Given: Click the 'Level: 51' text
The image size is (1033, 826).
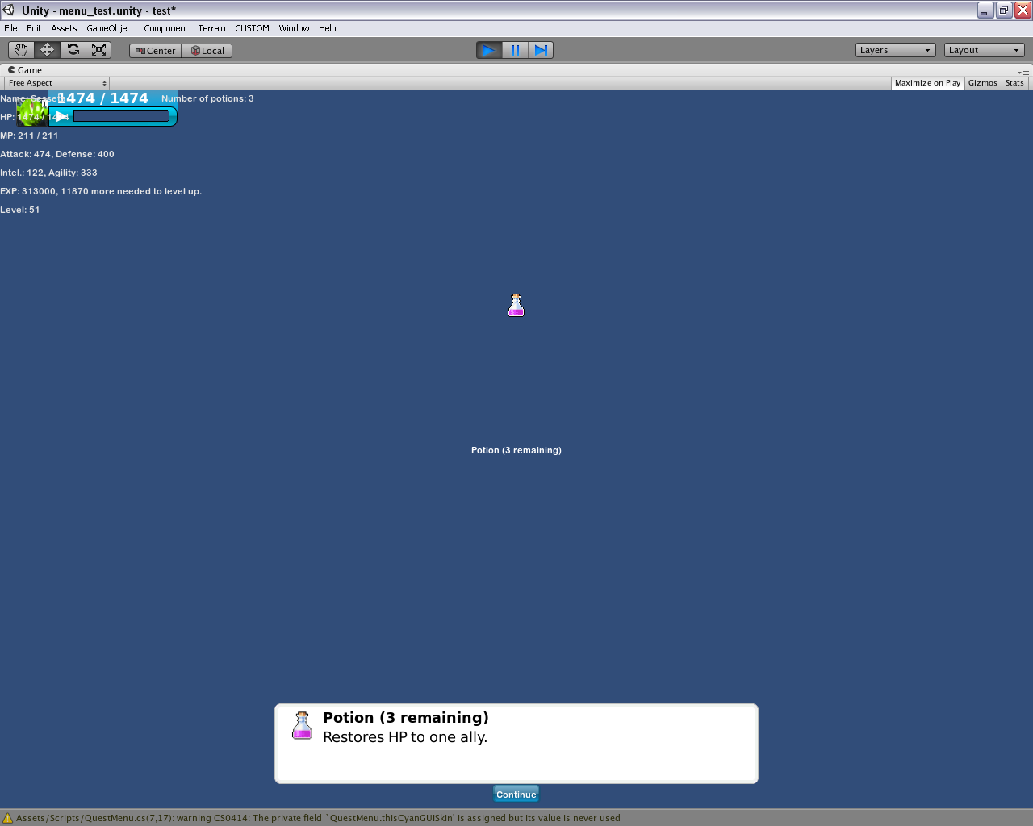Looking at the screenshot, I should [x=20, y=210].
